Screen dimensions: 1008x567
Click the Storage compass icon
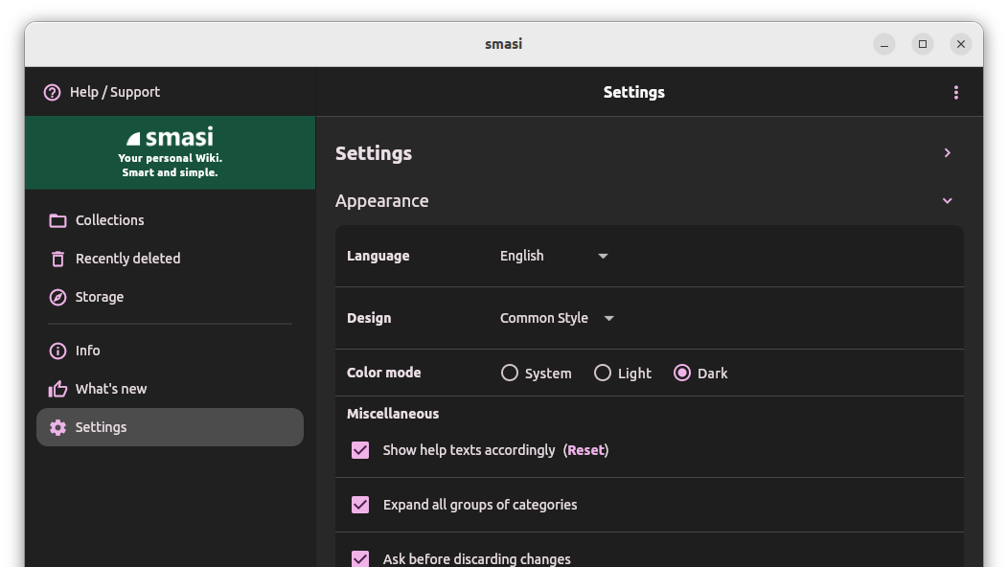pos(57,297)
